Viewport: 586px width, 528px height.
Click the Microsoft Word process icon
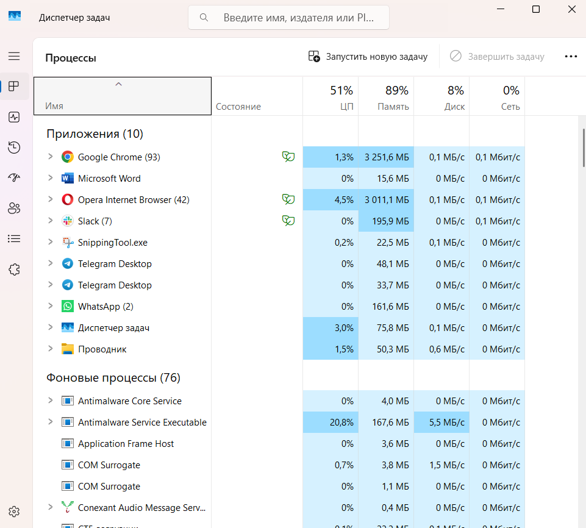(x=68, y=178)
